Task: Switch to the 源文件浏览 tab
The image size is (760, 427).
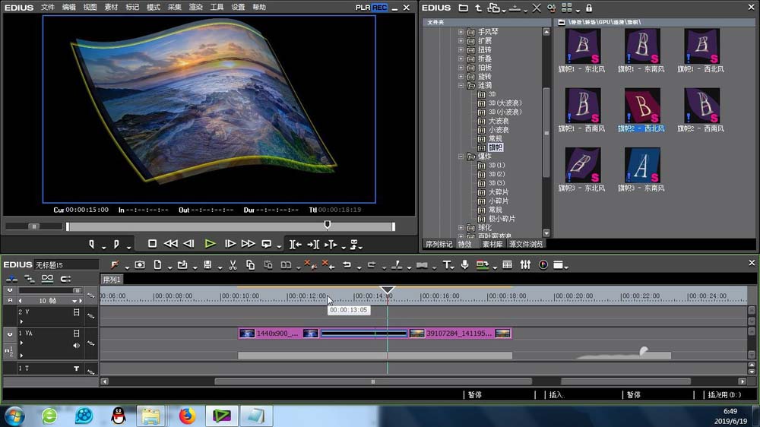Action: (525, 245)
